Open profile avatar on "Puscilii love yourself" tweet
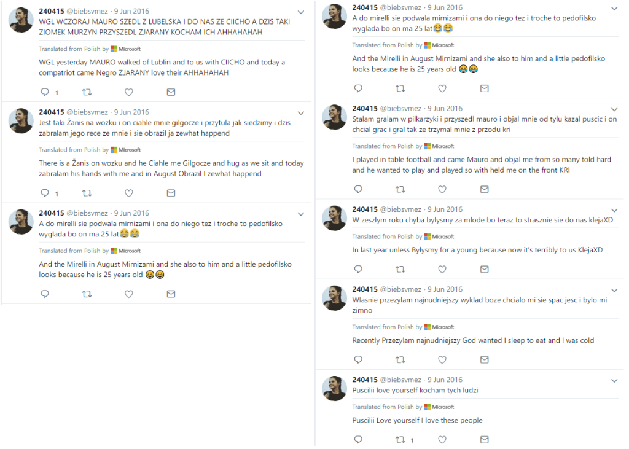 (335, 388)
